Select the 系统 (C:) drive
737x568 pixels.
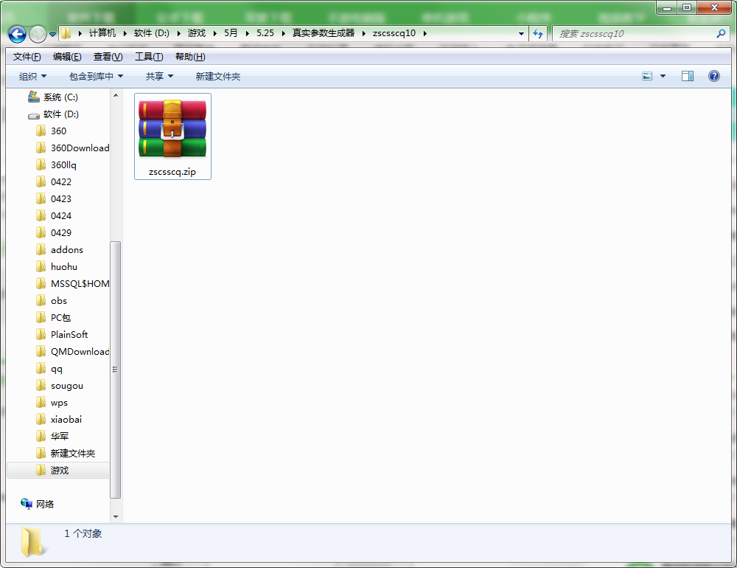pyautogui.click(x=60, y=97)
